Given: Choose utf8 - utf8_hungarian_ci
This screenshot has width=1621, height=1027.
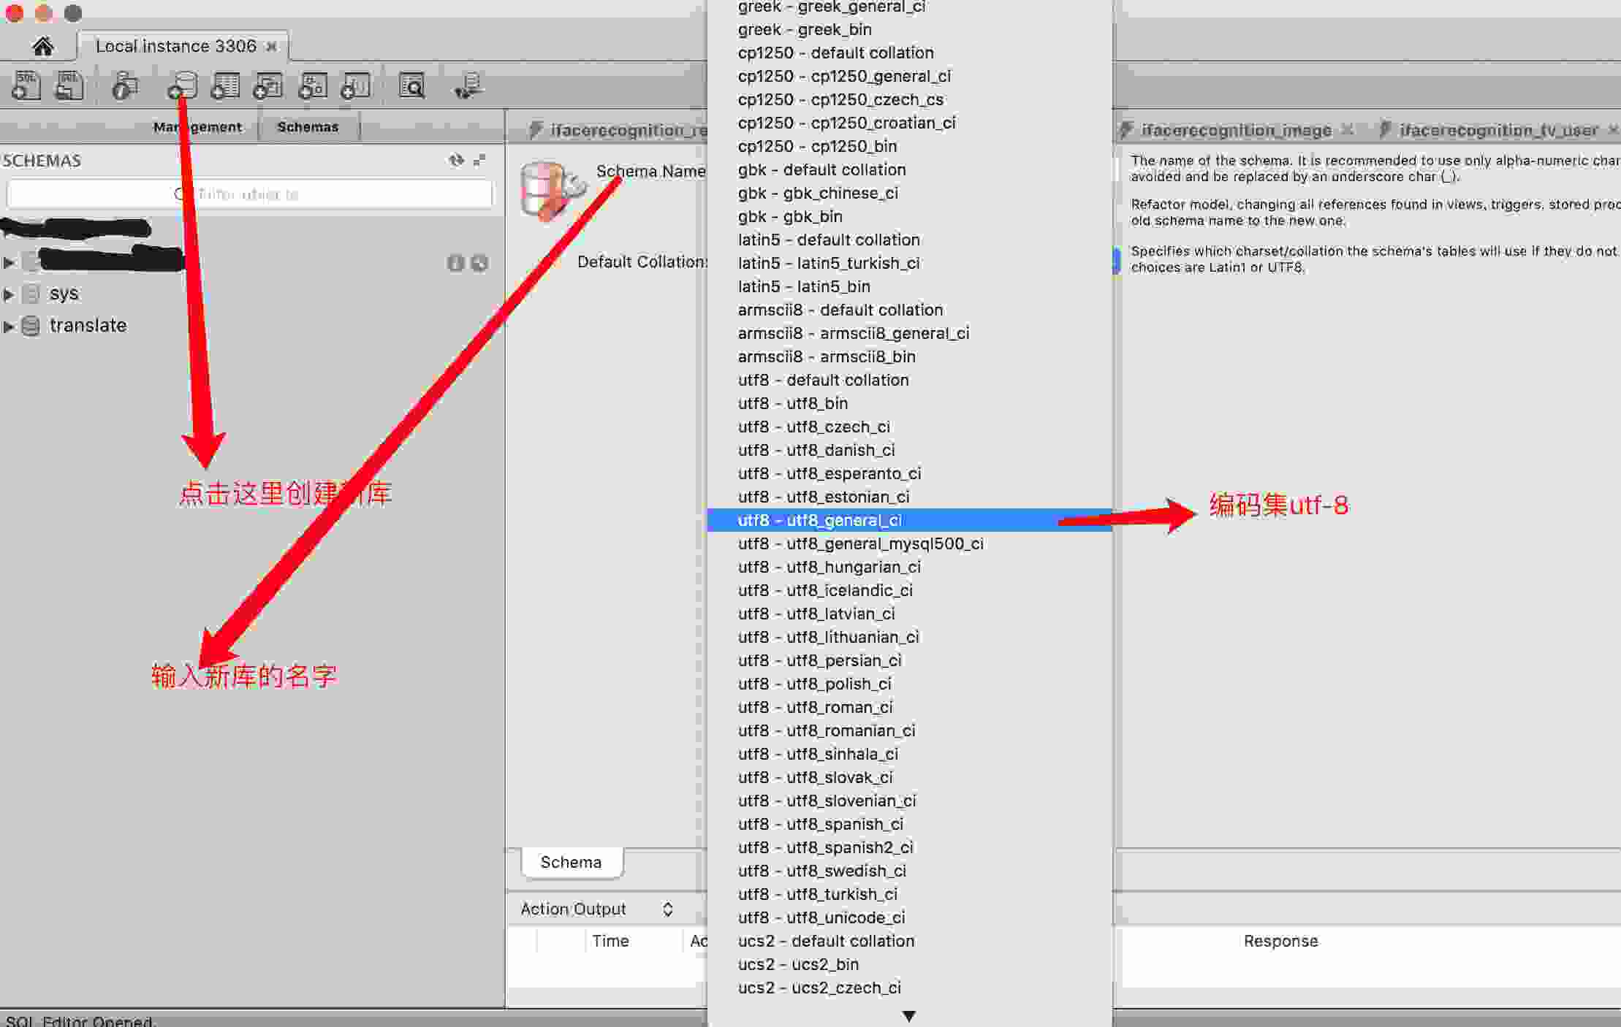Looking at the screenshot, I should (x=910, y=567).
